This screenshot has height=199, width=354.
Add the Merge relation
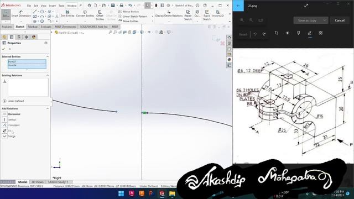(9, 137)
